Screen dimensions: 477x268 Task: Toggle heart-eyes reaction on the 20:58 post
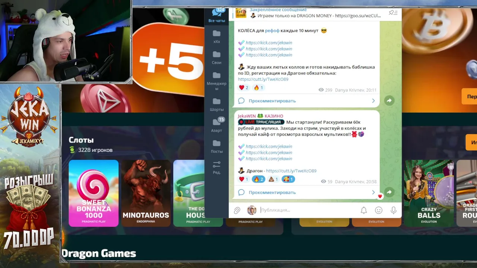tap(288, 179)
